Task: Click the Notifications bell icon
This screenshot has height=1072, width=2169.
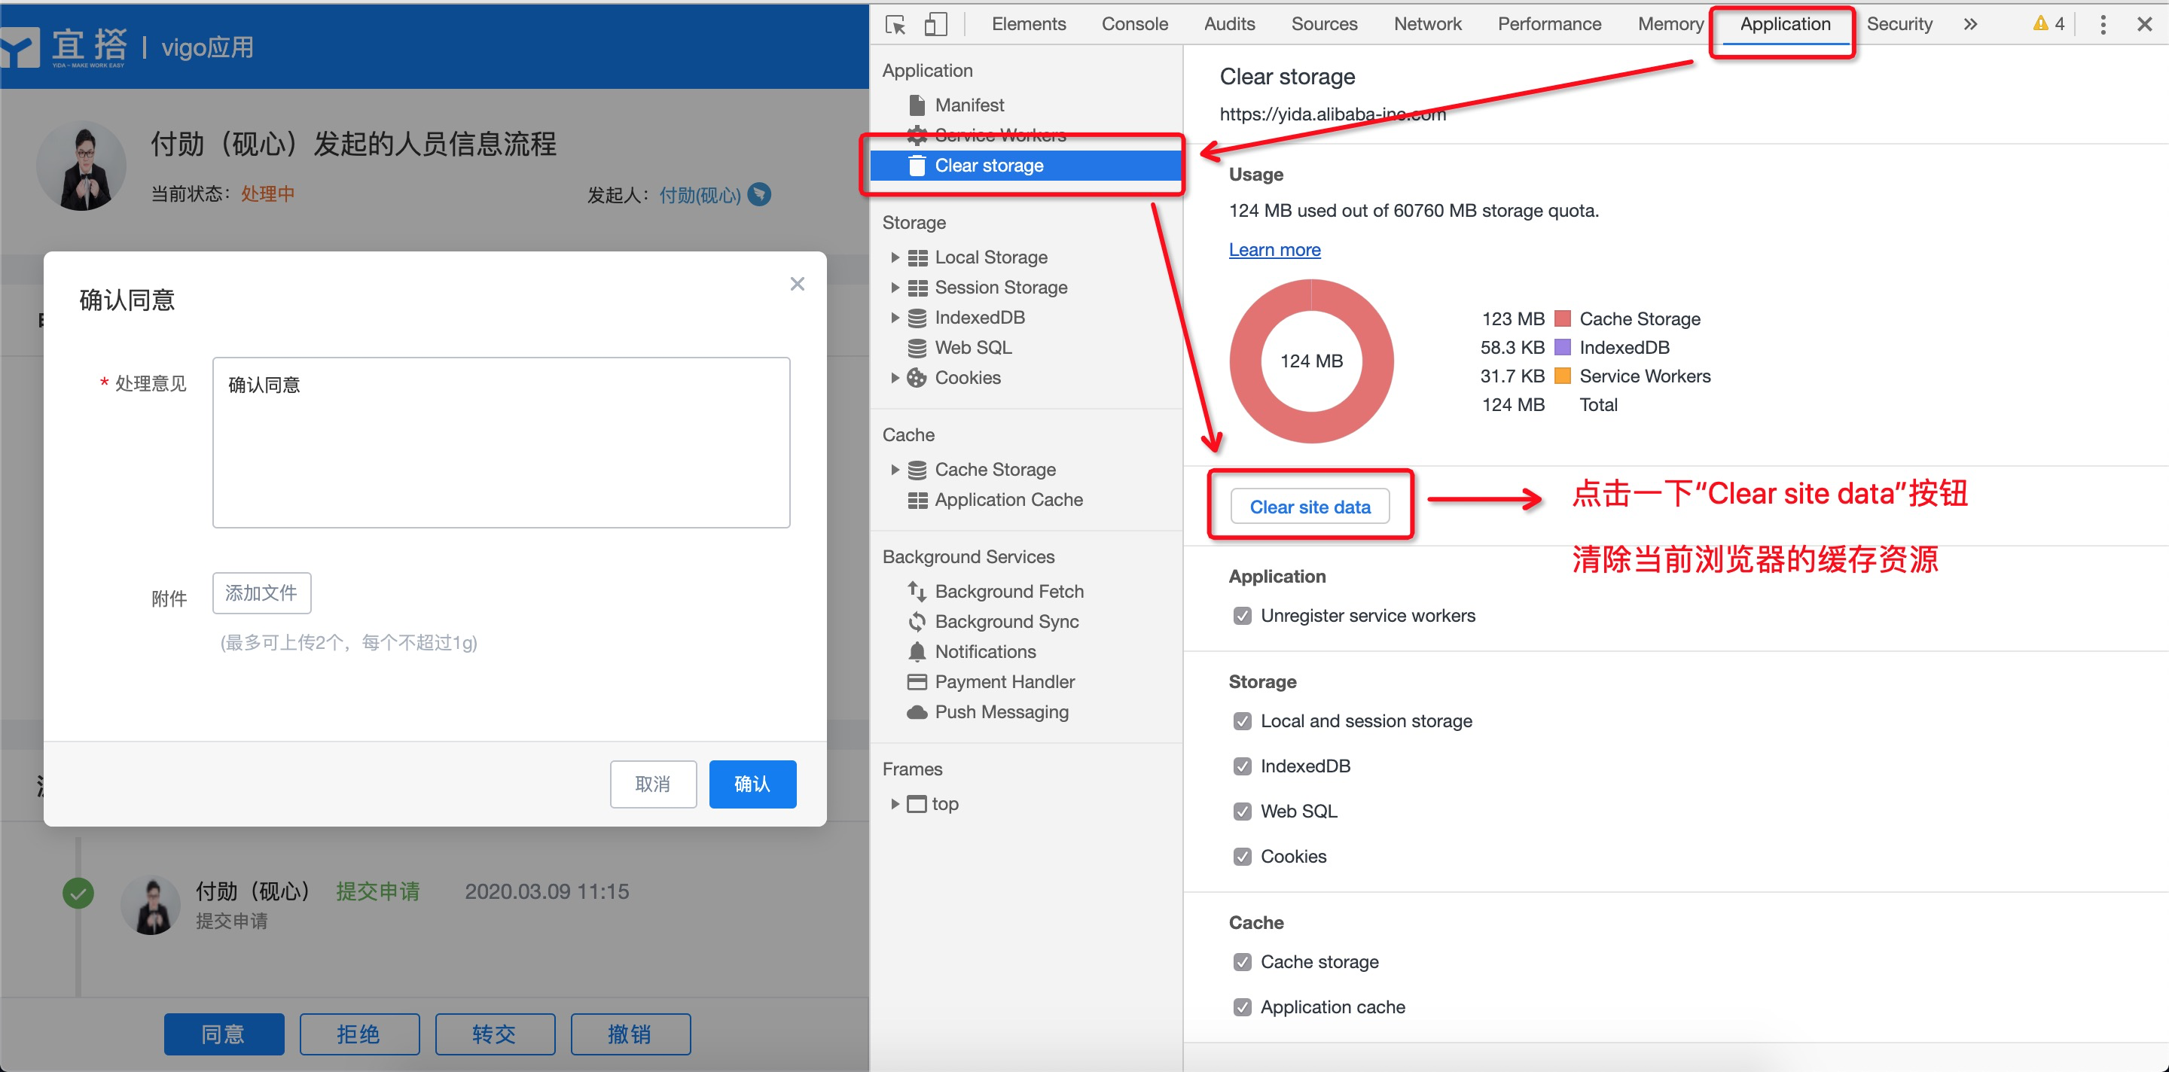Action: click(917, 651)
